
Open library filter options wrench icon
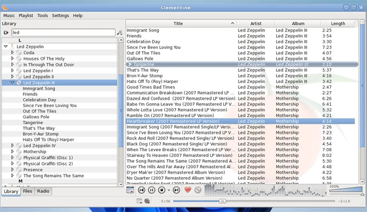(120, 32)
